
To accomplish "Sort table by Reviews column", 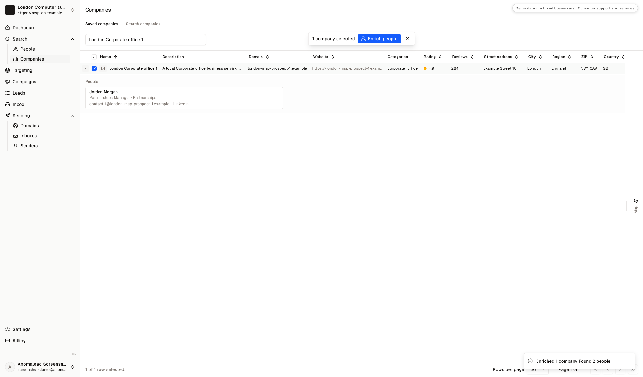I will click(463, 57).
